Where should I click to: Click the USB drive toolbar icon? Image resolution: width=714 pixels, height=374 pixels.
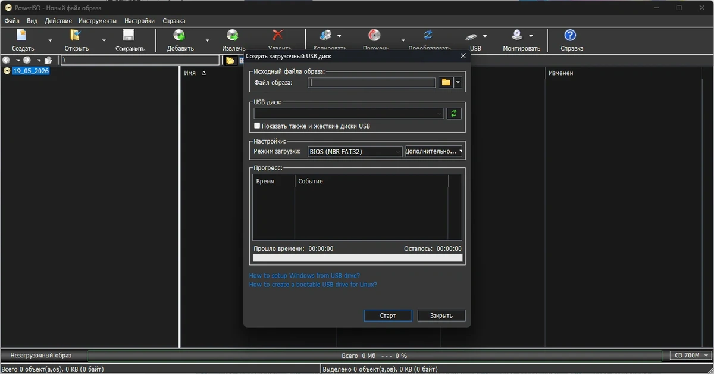(472, 36)
